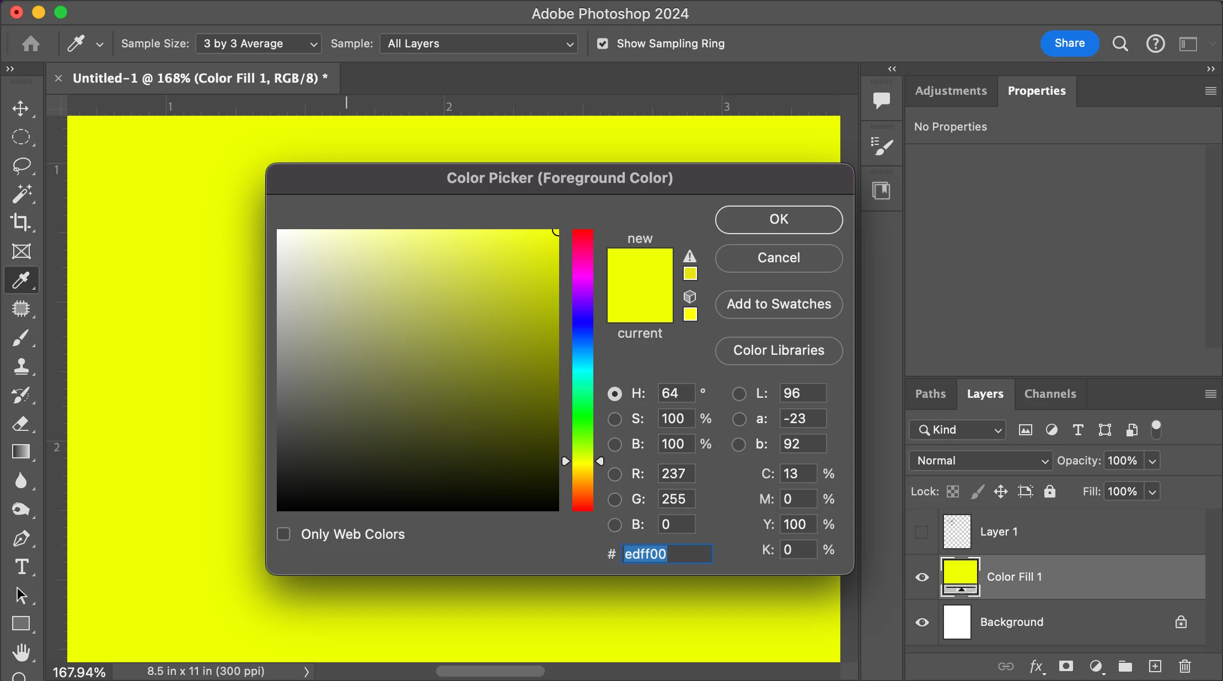Select the Eraser tool

21,424
